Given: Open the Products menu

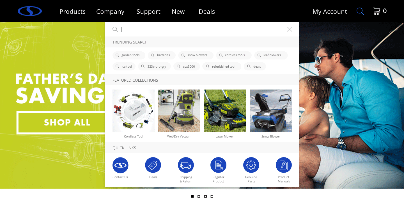Looking at the screenshot, I should click(x=73, y=12).
